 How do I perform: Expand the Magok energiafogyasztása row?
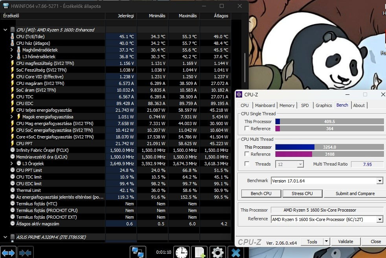(11, 116)
